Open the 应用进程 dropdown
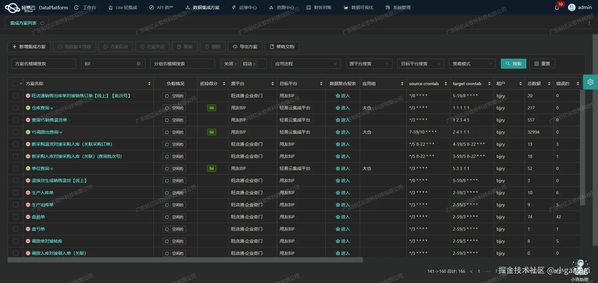598x283 pixels. point(306,64)
